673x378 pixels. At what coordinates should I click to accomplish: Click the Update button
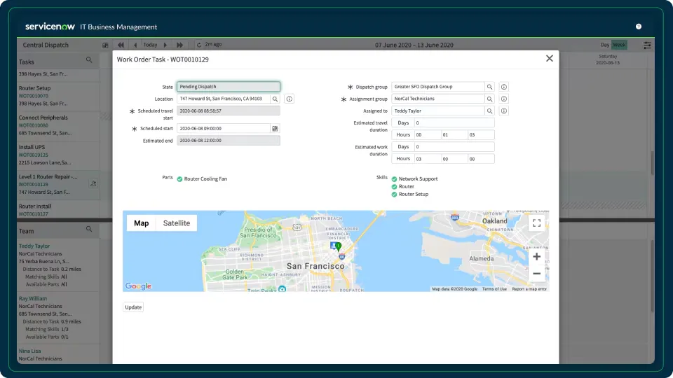pos(133,307)
